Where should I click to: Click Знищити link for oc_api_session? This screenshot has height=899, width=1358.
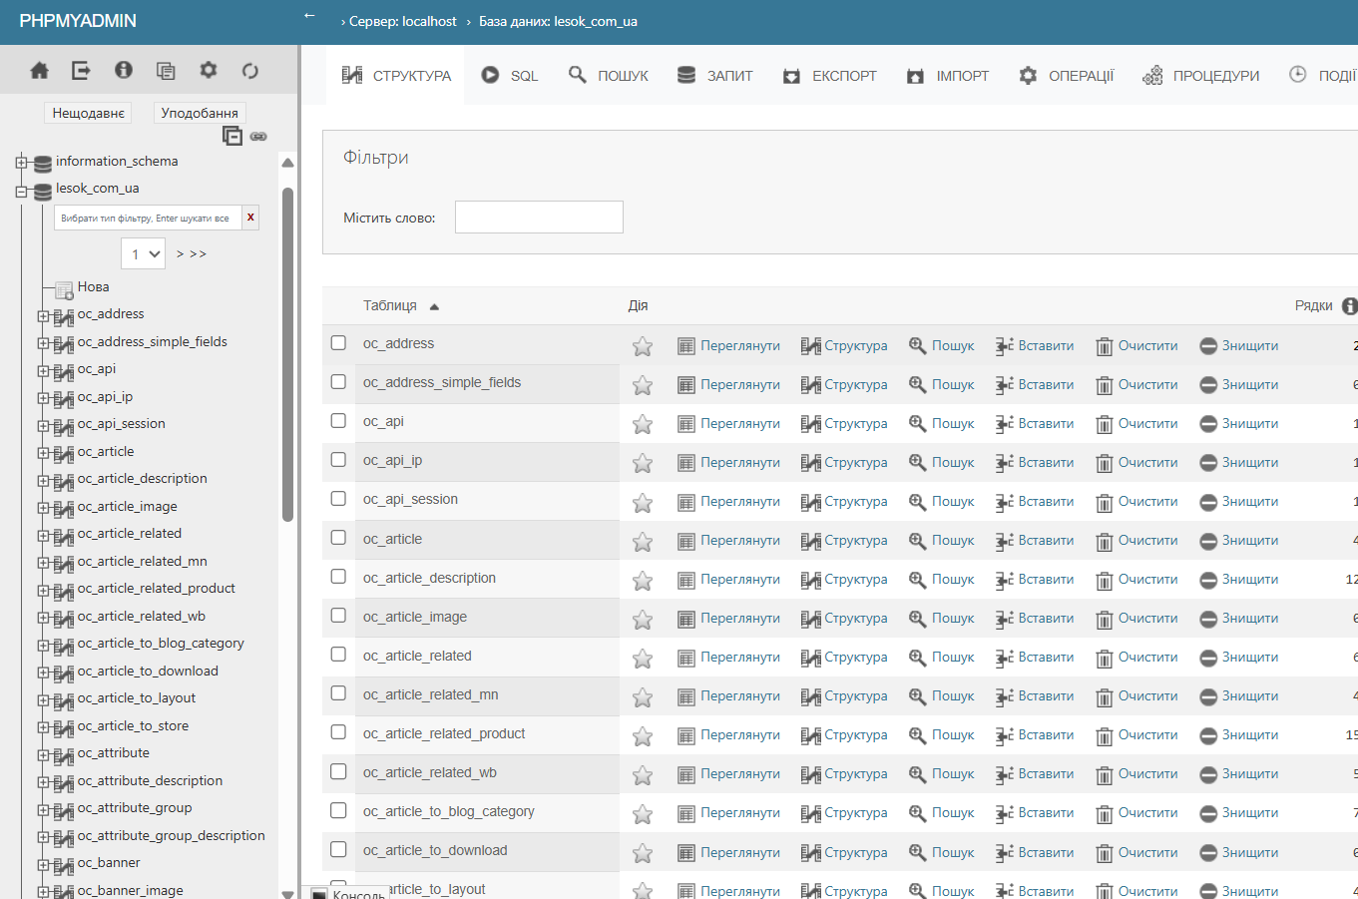(1249, 501)
